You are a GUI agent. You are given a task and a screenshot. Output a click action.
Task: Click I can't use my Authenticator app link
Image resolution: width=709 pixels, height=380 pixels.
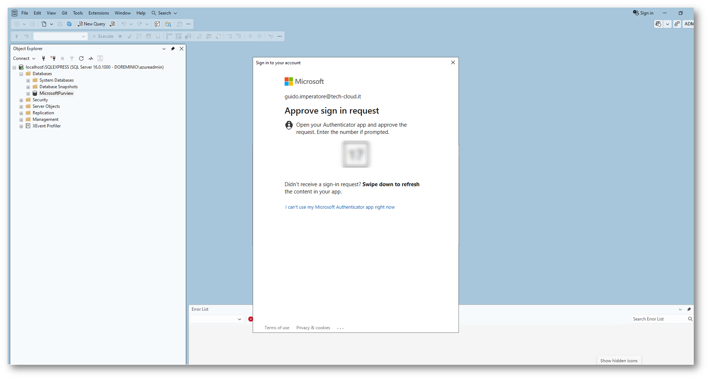pyautogui.click(x=340, y=207)
